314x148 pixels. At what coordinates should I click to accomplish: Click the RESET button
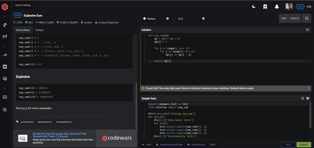tap(213, 145)
